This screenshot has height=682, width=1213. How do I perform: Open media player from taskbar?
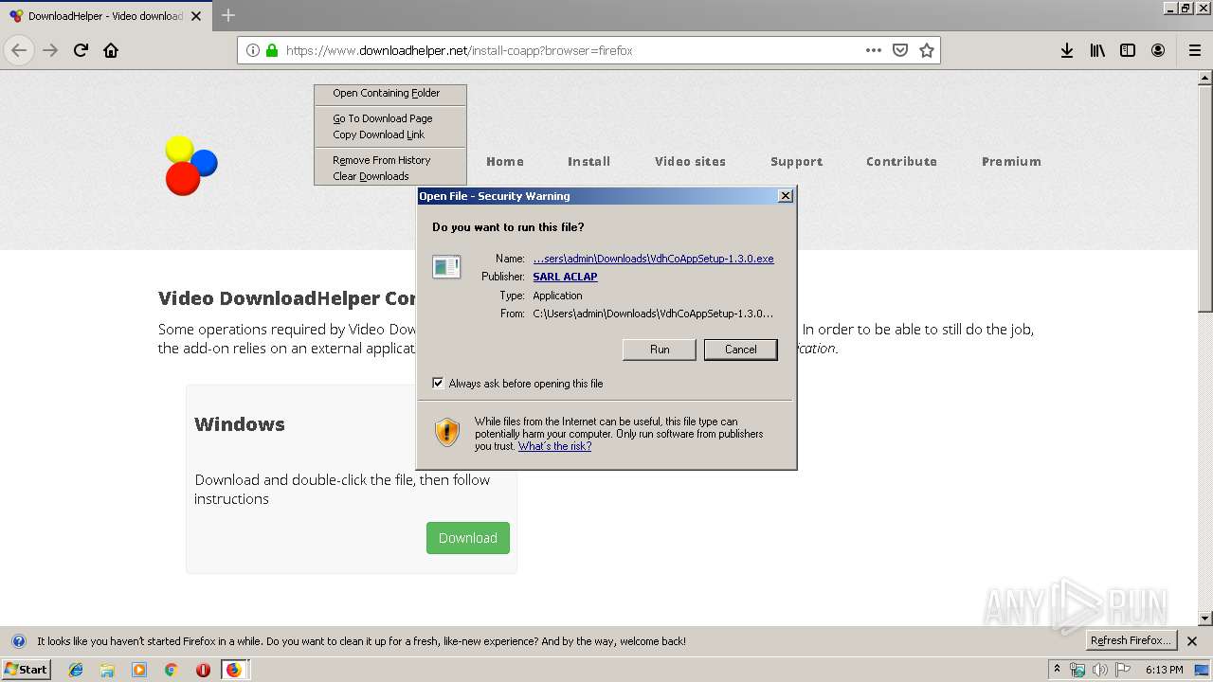point(139,670)
